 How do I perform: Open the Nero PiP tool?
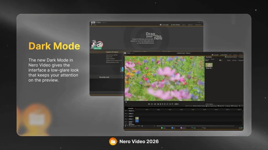[x=221, y=106]
